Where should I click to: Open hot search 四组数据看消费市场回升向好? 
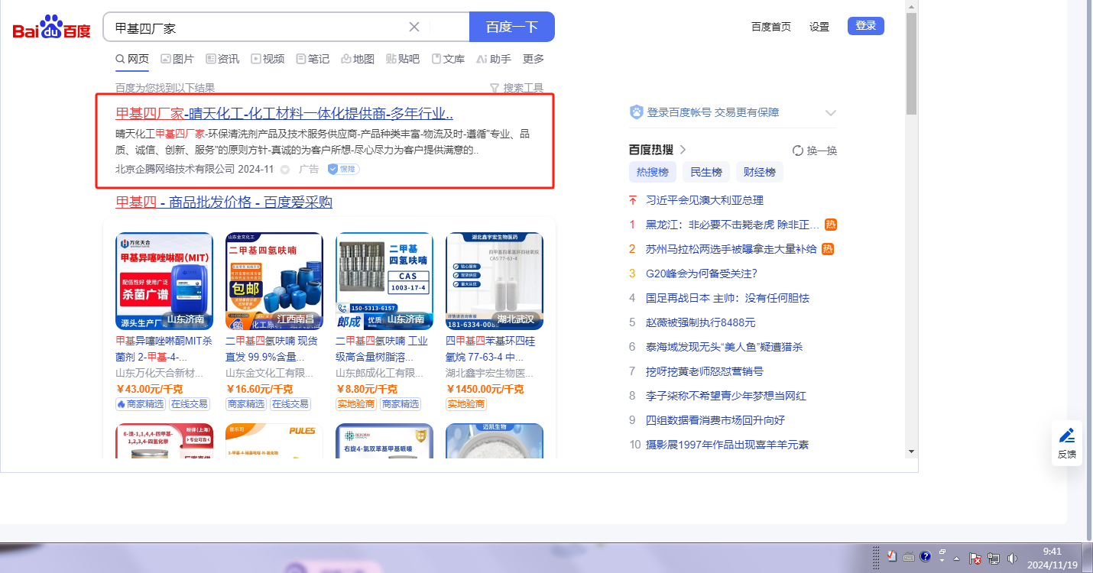click(x=715, y=420)
